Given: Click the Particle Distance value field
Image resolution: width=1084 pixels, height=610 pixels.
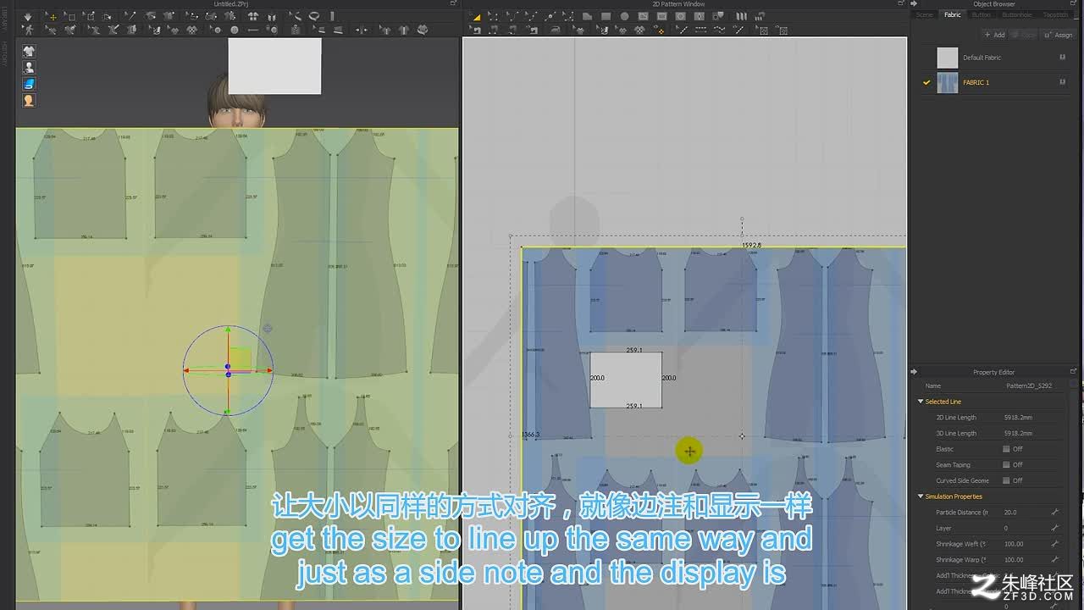Looking at the screenshot, I should click(x=1025, y=513).
